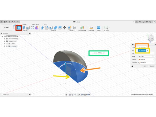Open the new design tab plus button

[137, 22]
